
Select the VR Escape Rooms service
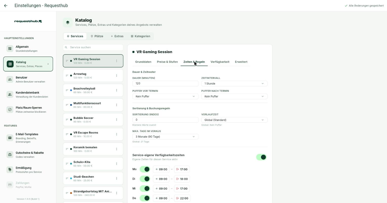pyautogui.click(x=93, y=134)
